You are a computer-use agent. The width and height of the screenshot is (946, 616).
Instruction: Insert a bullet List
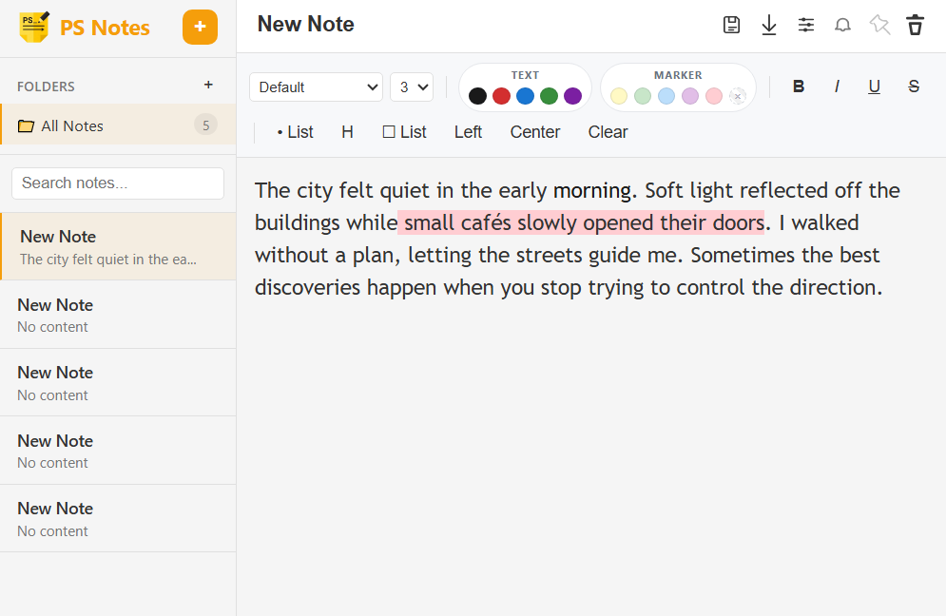295,132
